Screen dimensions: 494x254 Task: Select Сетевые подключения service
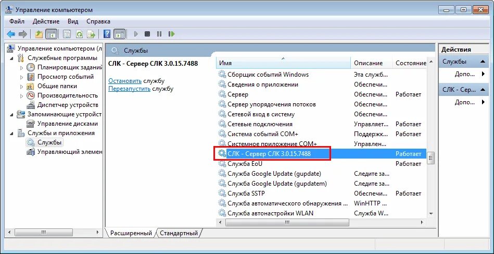point(321,124)
